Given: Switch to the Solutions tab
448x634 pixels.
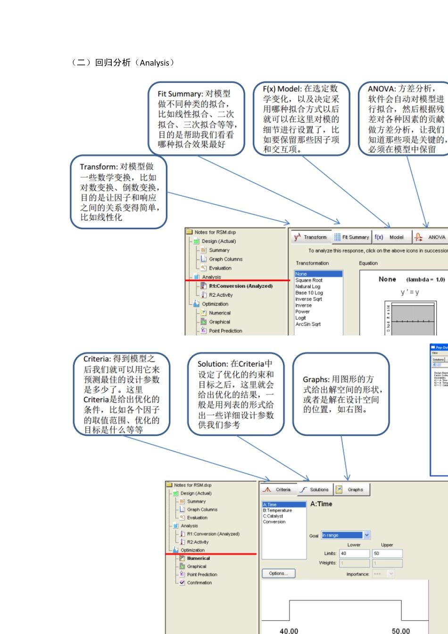Looking at the screenshot, I should tap(315, 490).
